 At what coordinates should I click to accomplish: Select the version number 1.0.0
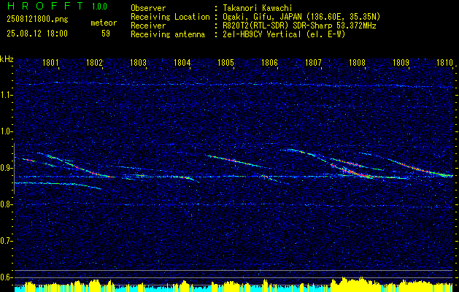[x=99, y=6]
